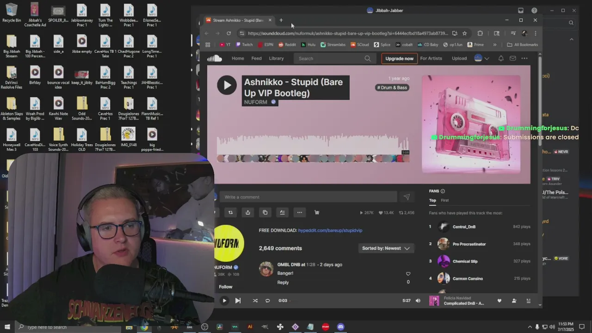The width and height of the screenshot is (592, 333).
Task: Skip to the next track
Action: pyautogui.click(x=238, y=301)
